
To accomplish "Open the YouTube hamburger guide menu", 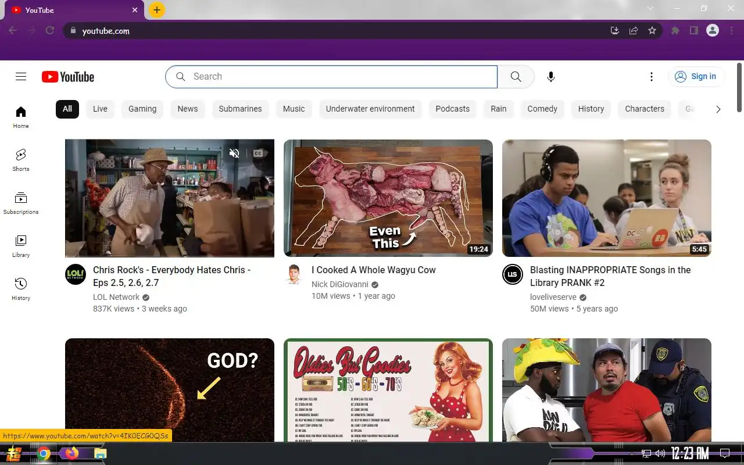I will point(21,77).
